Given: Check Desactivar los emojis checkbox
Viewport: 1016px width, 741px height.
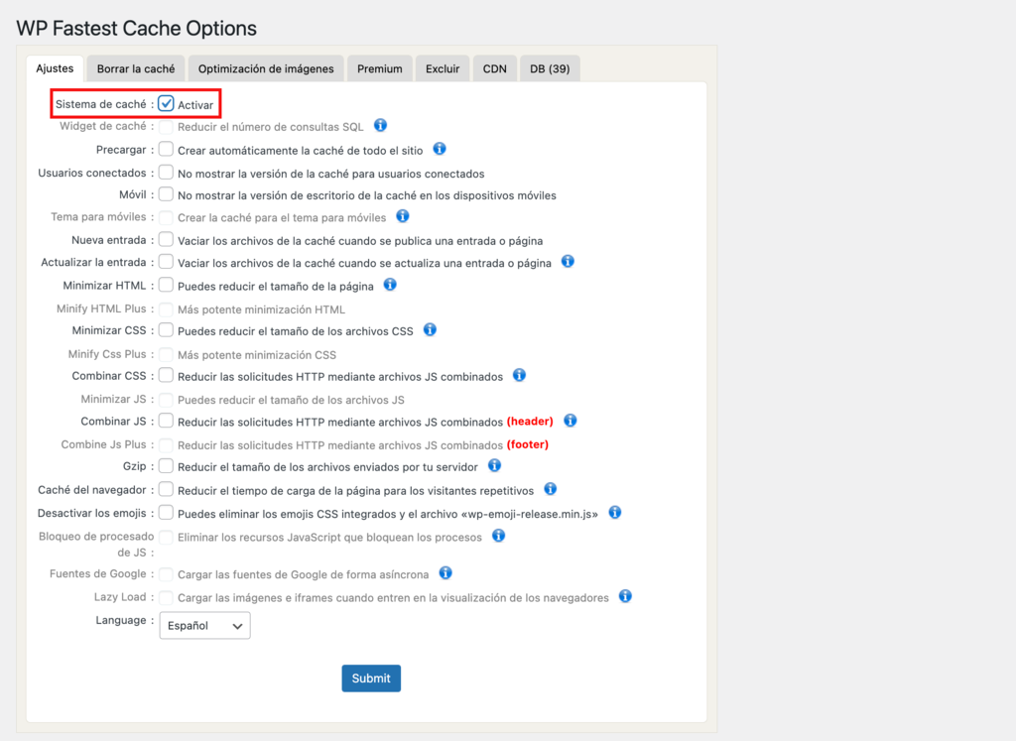Looking at the screenshot, I should 166,513.
